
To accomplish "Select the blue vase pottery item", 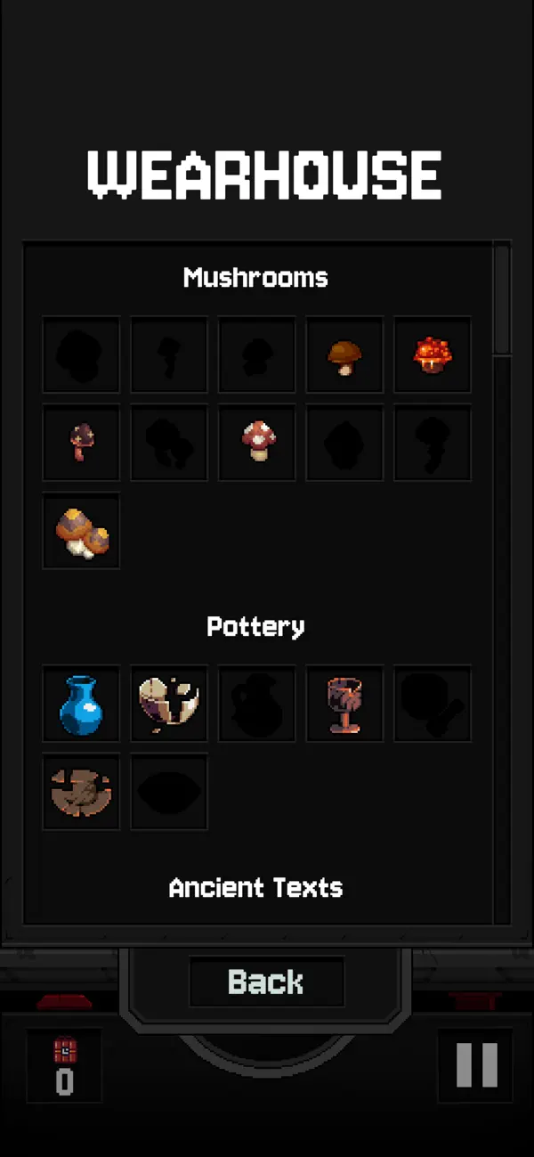I will coord(81,704).
